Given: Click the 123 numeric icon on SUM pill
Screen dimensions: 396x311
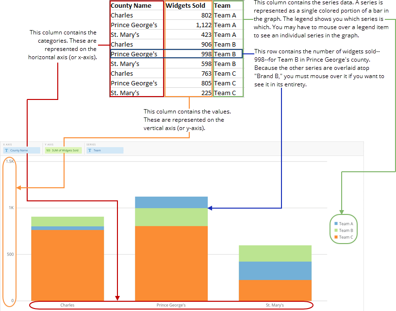Looking at the screenshot, I should [x=49, y=150].
